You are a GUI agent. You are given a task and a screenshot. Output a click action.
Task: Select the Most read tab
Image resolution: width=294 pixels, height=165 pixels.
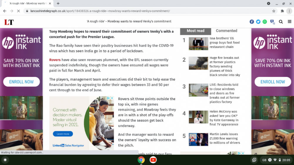196,31
